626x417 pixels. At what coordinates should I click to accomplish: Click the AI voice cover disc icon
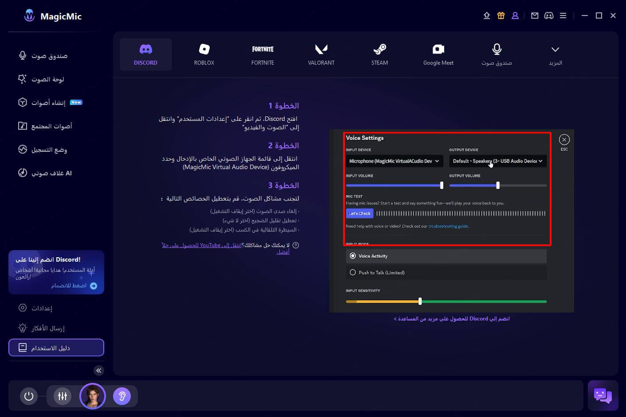[23, 173]
